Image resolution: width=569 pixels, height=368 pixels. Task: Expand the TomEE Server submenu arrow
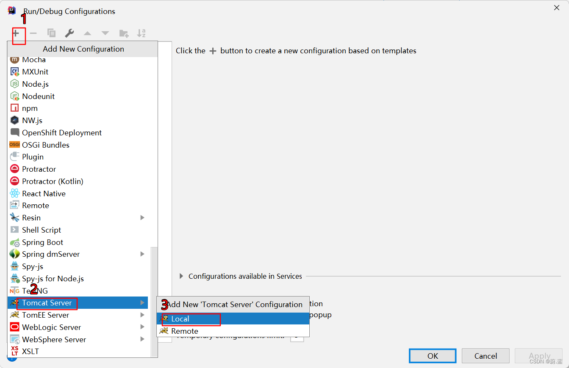click(x=142, y=315)
